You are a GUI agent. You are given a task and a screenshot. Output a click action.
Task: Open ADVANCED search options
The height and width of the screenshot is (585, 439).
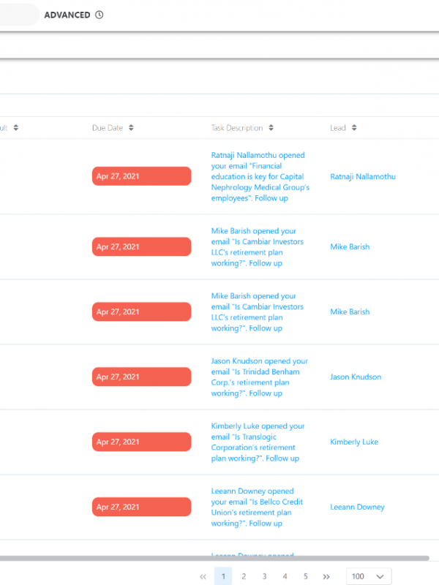pos(67,15)
